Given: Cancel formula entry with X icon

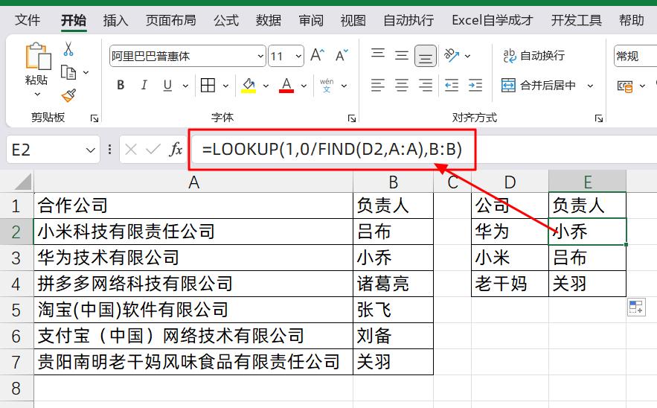Looking at the screenshot, I should [131, 150].
